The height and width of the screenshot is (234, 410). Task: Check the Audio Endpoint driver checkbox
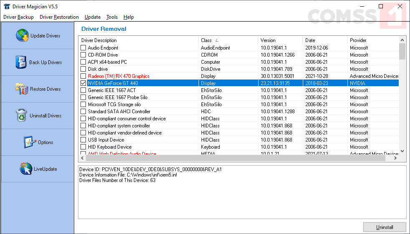point(83,48)
